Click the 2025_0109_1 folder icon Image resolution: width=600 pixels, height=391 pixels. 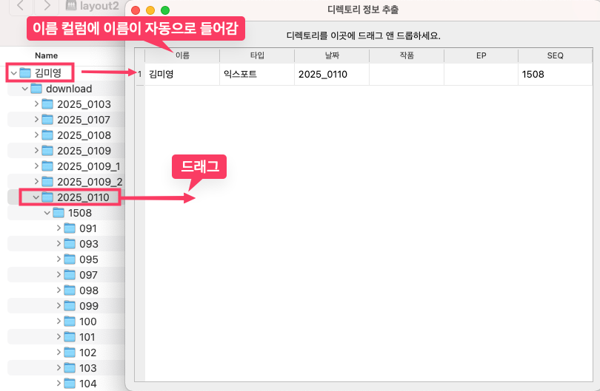47,166
